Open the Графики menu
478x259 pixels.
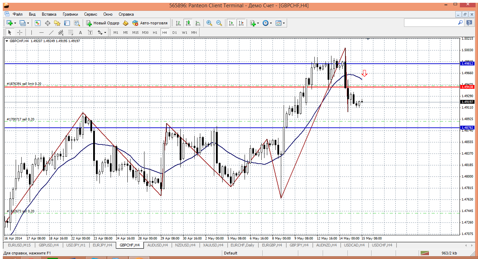pos(70,14)
